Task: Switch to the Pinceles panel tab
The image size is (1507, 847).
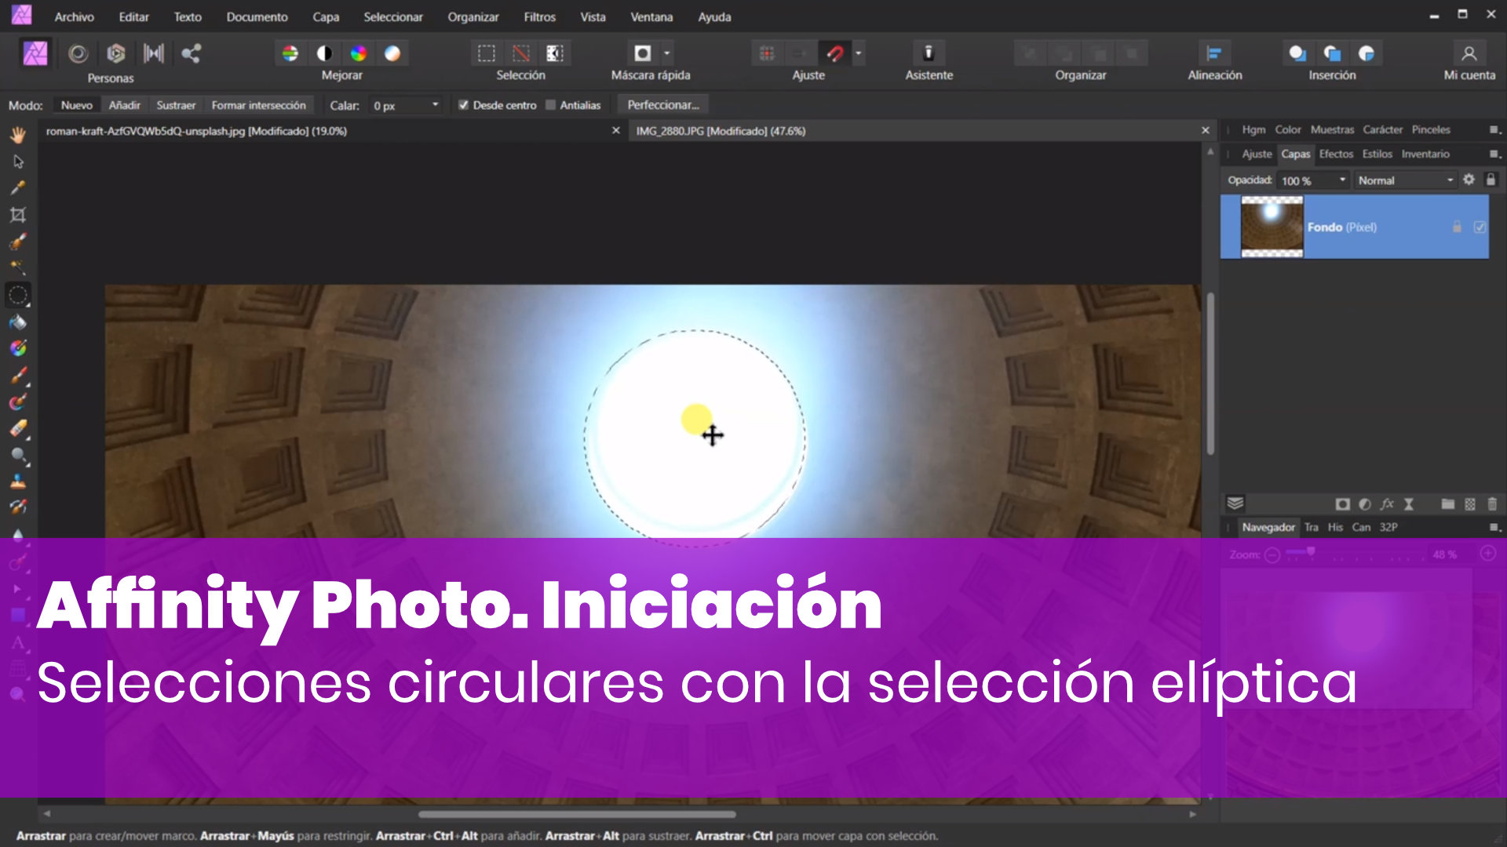Action: tap(1431, 129)
